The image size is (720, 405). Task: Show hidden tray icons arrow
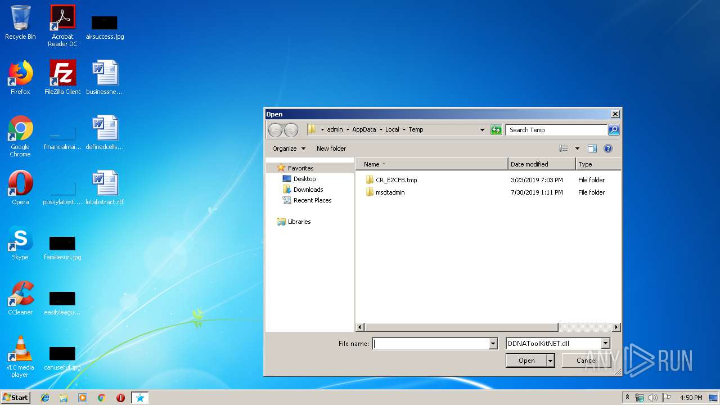[x=627, y=398]
